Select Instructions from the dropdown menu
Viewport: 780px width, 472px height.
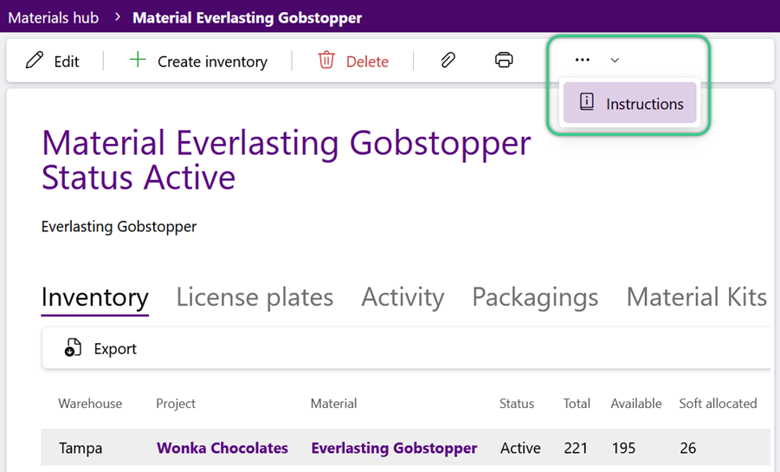[629, 102]
